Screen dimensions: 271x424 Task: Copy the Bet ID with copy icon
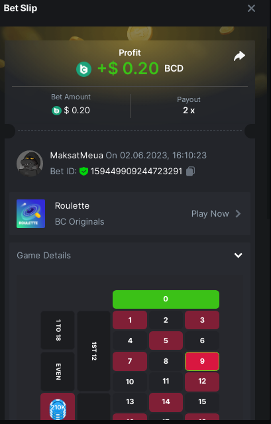point(190,171)
